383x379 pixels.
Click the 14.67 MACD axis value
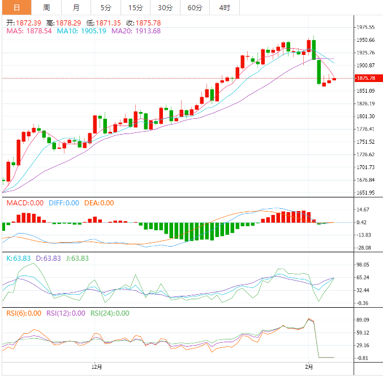(x=363, y=209)
